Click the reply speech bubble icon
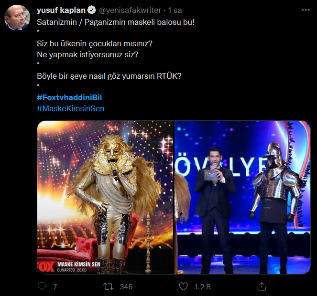The image size is (317, 296). coord(42,286)
